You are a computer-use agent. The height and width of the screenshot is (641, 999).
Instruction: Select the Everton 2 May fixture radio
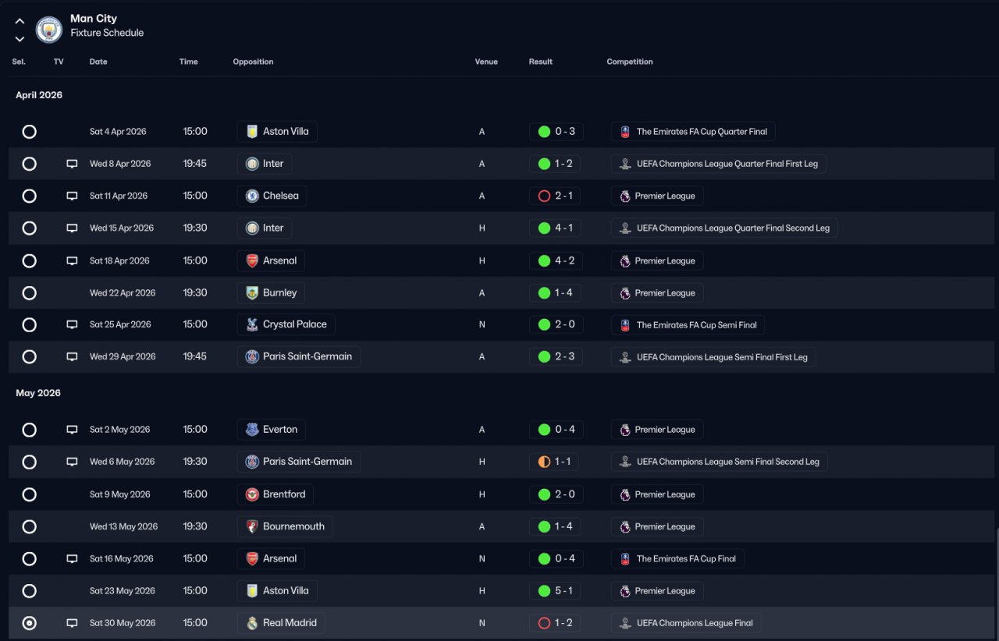click(29, 430)
